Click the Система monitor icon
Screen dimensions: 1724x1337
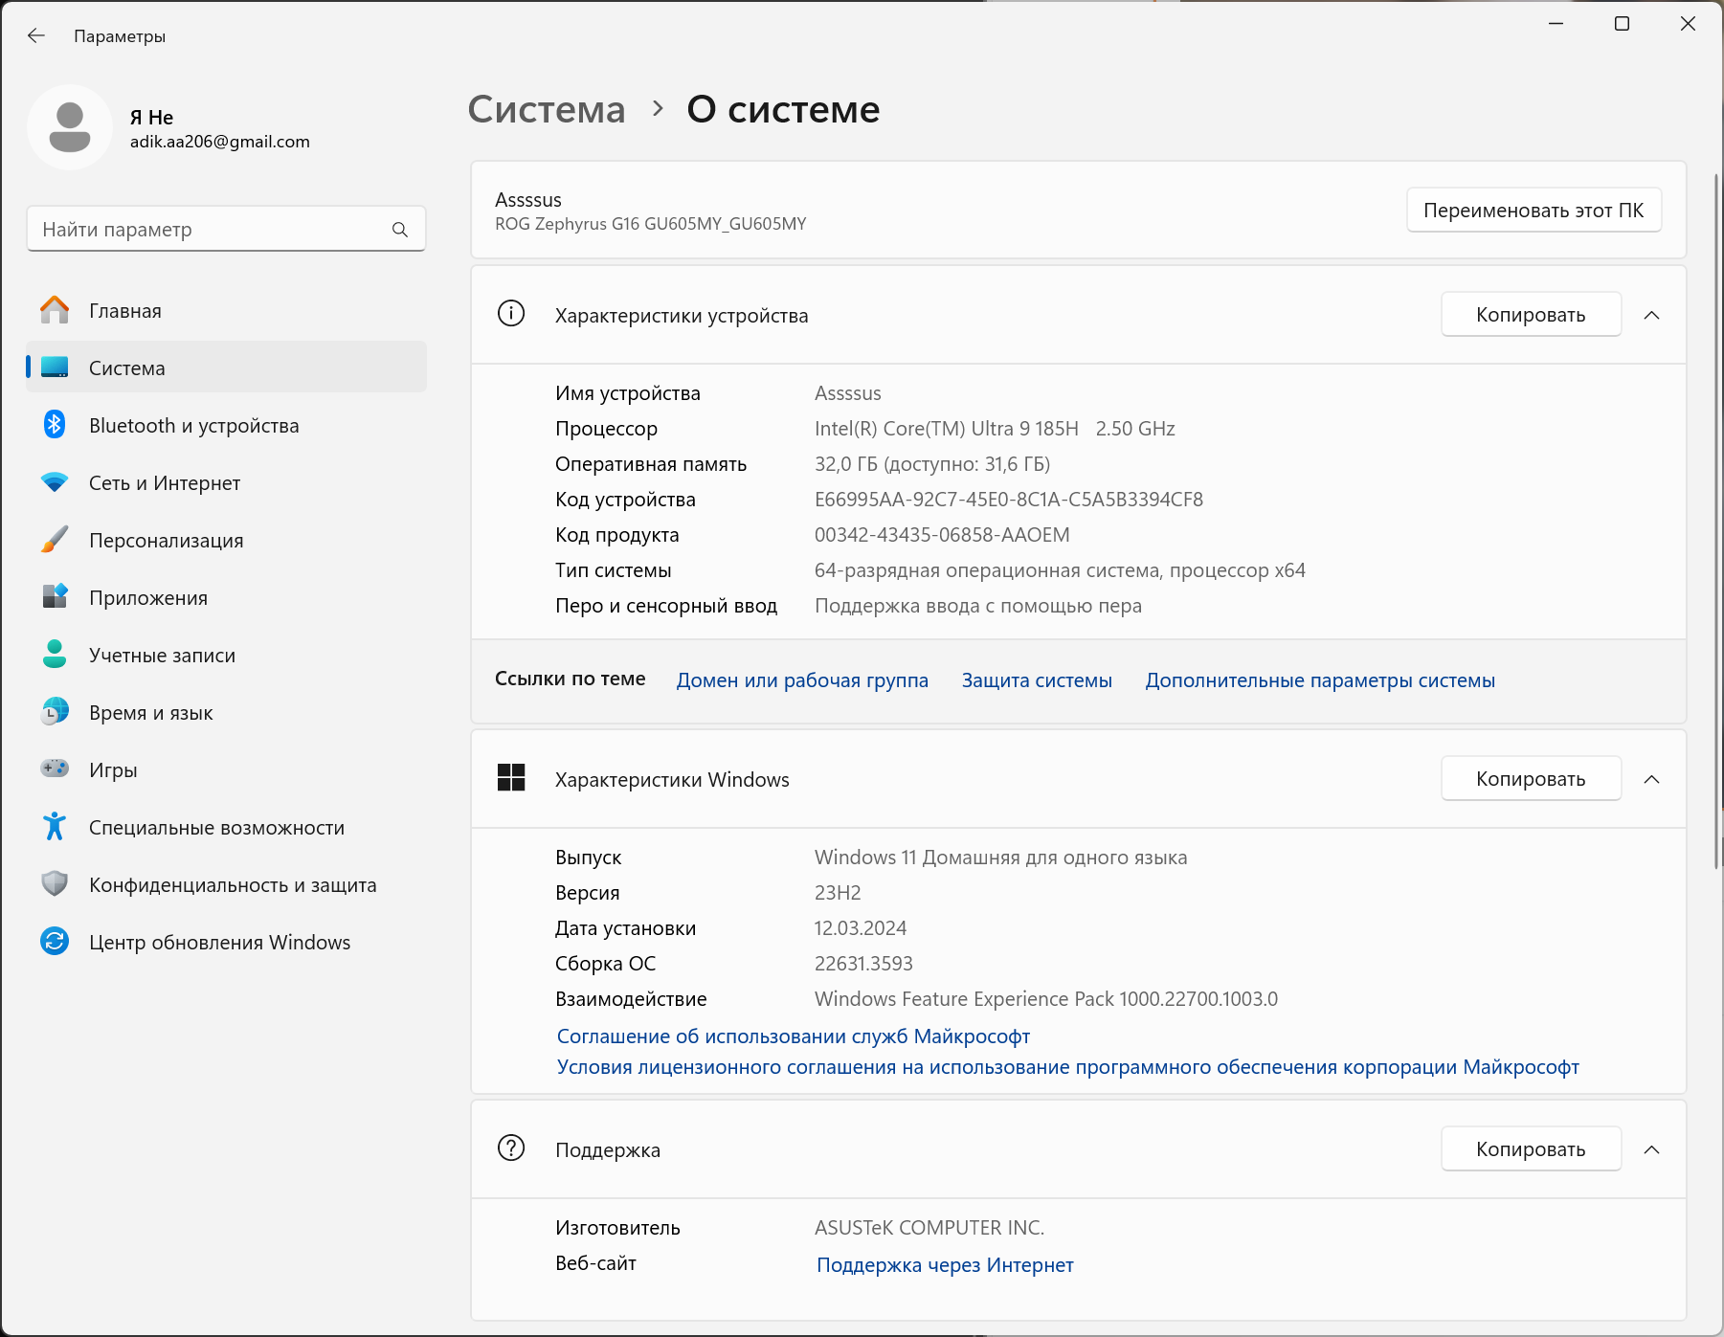coord(55,368)
